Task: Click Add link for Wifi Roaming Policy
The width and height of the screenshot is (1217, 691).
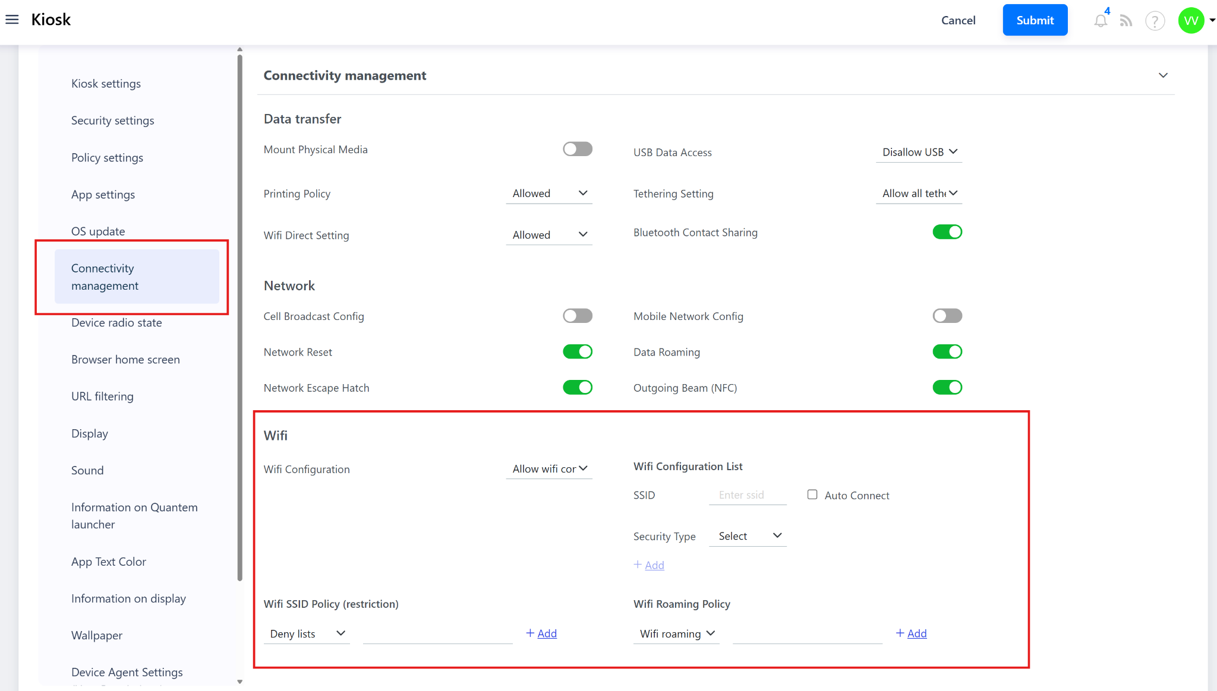Action: (x=912, y=633)
